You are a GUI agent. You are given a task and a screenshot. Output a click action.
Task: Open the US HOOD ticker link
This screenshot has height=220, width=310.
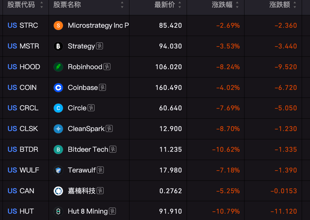[x=24, y=67]
